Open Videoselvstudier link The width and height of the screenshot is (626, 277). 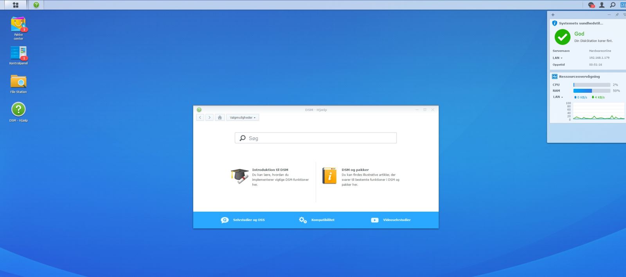pyautogui.click(x=390, y=220)
